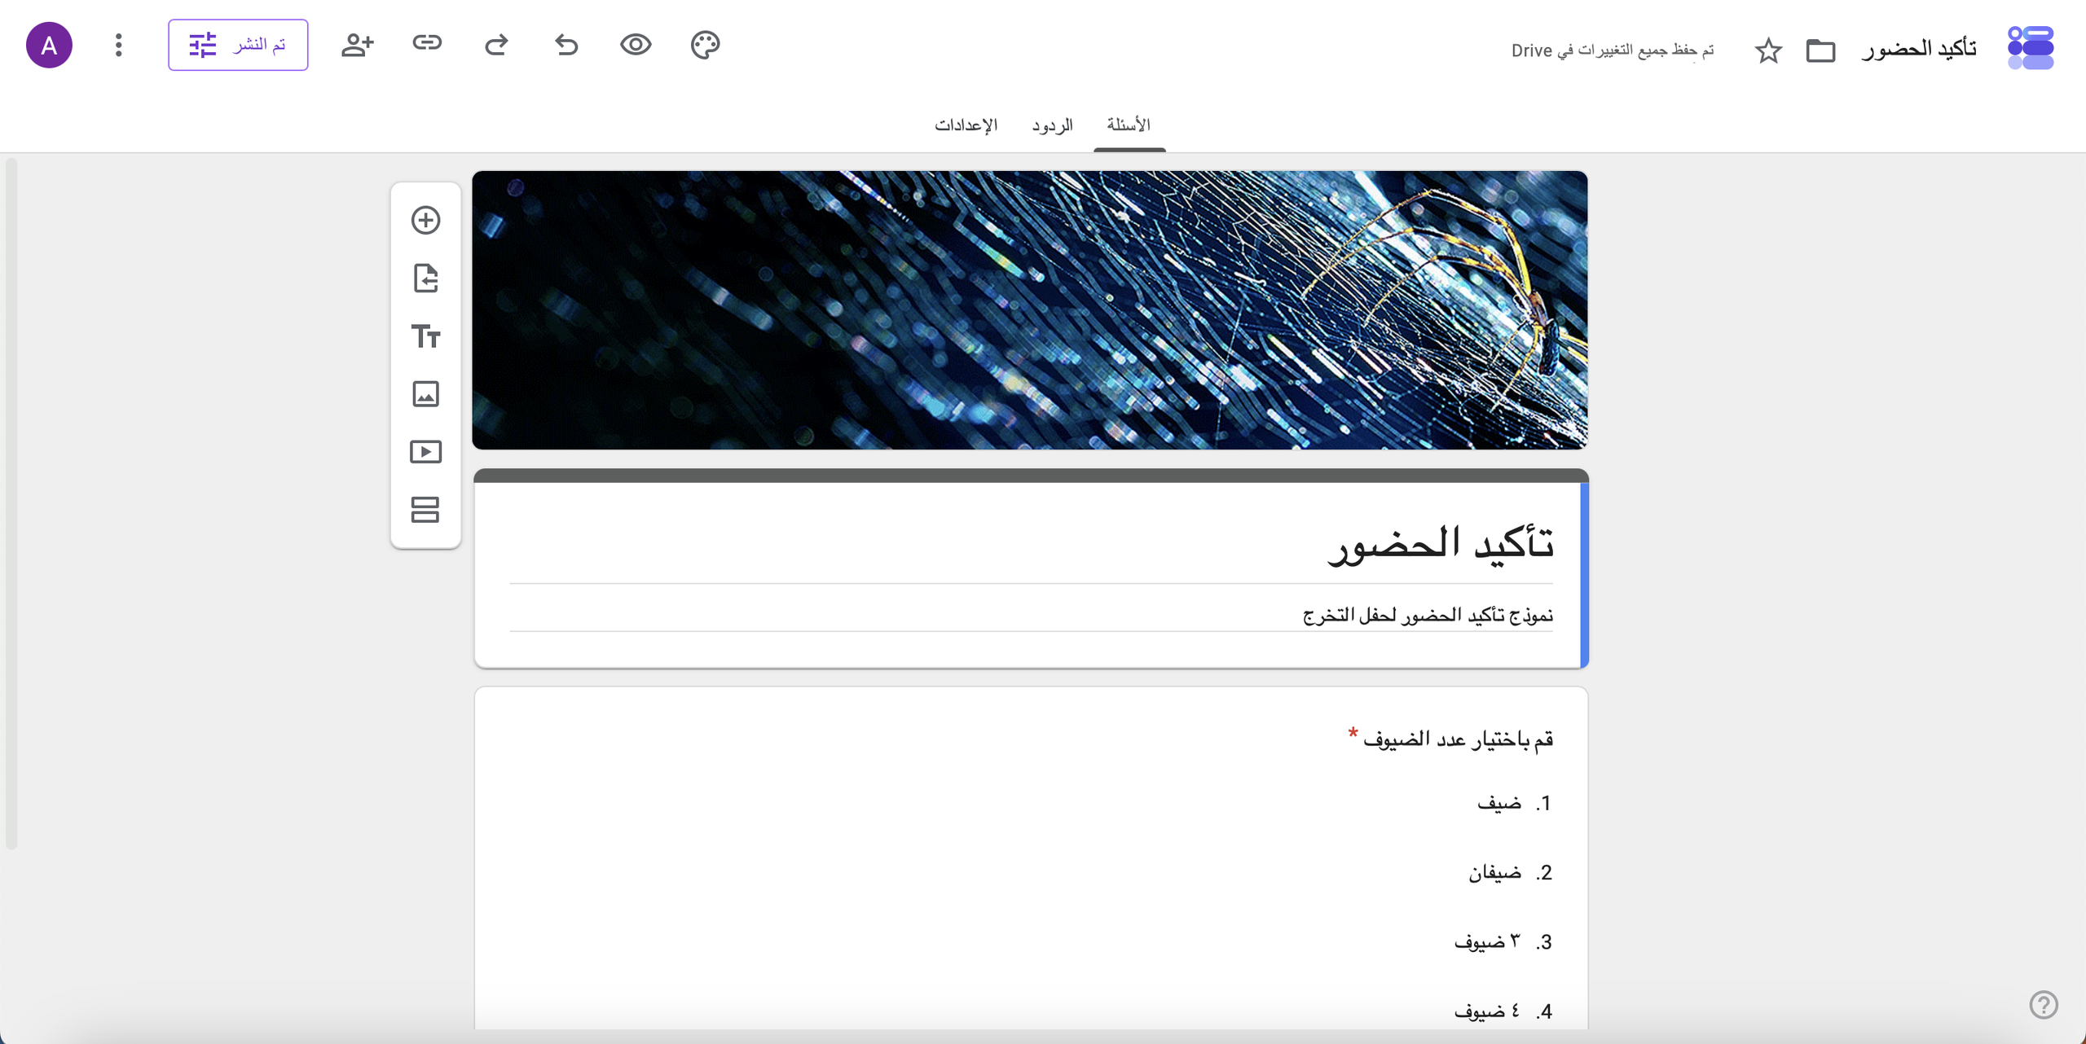The image size is (2086, 1044).
Task: Insert an image into the form
Action: point(425,394)
